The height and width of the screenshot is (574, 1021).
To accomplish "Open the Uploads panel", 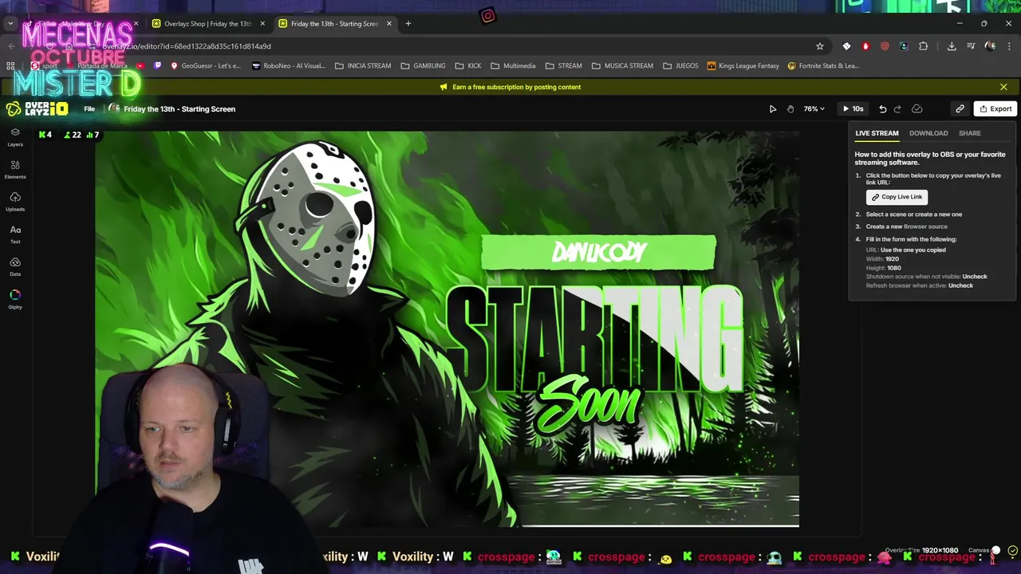I will (x=15, y=201).
